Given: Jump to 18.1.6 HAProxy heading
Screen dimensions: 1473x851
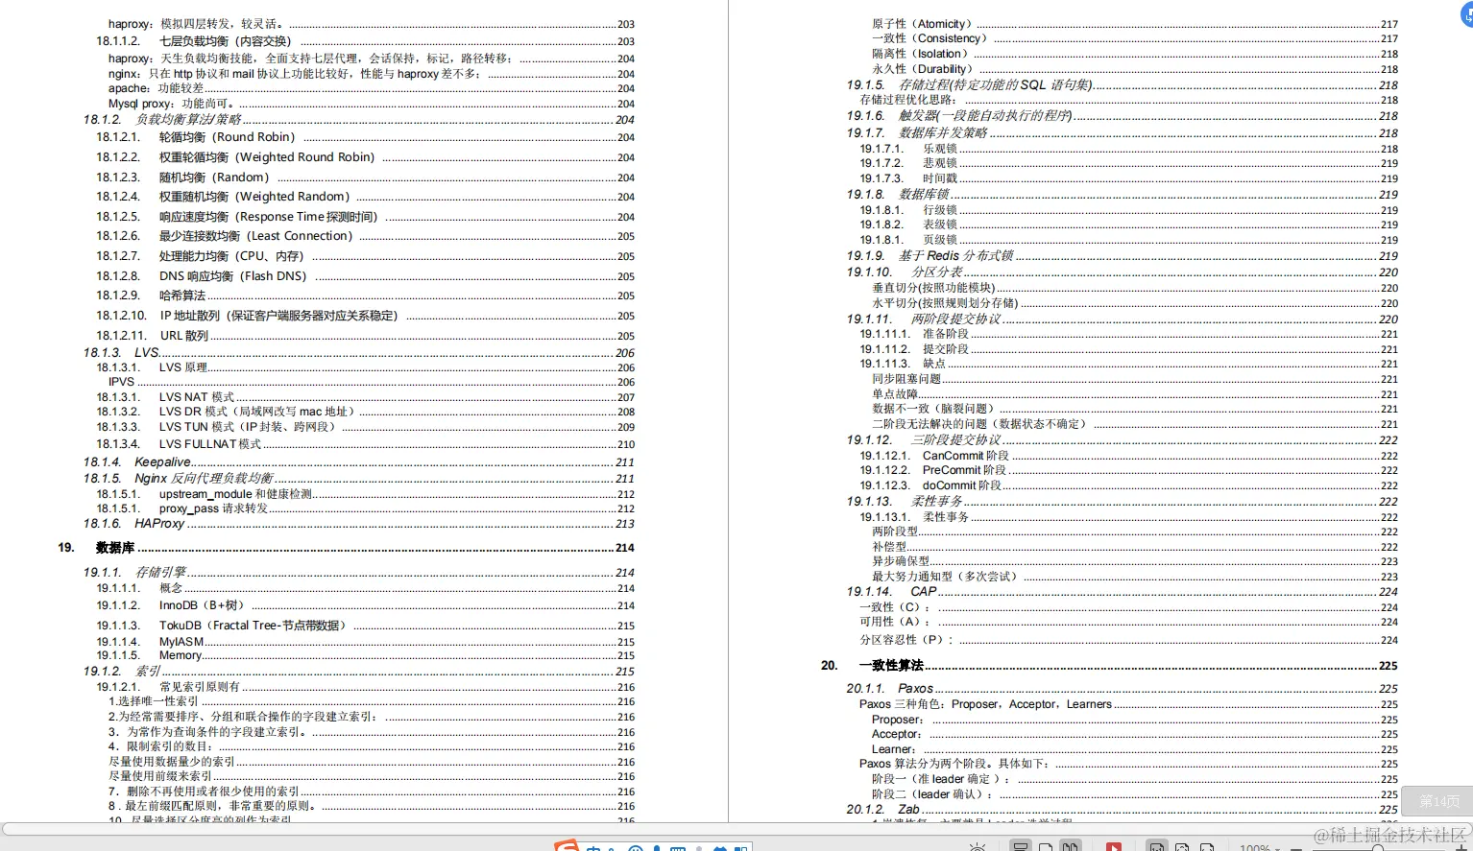Looking at the screenshot, I should point(358,524).
